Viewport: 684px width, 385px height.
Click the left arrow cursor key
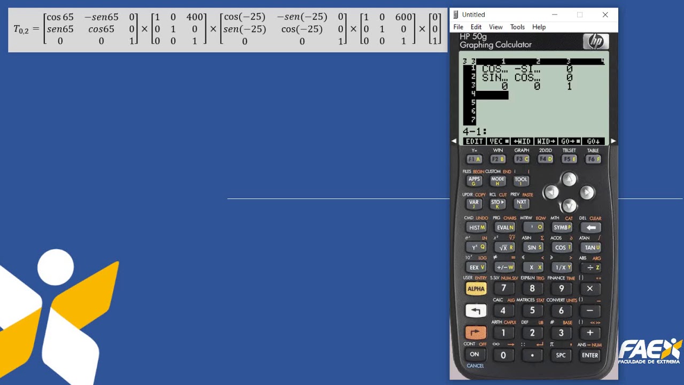551,192
